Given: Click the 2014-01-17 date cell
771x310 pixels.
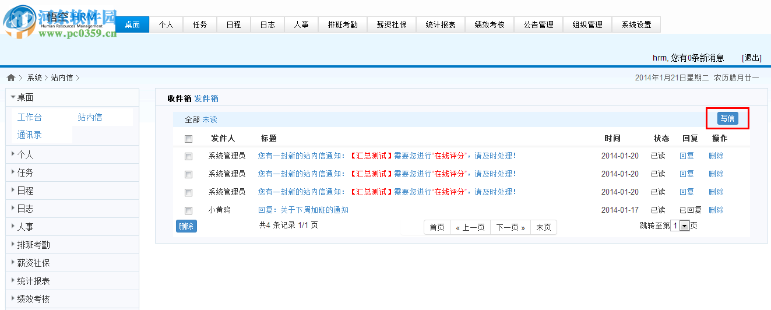Looking at the screenshot, I should click(x=620, y=210).
